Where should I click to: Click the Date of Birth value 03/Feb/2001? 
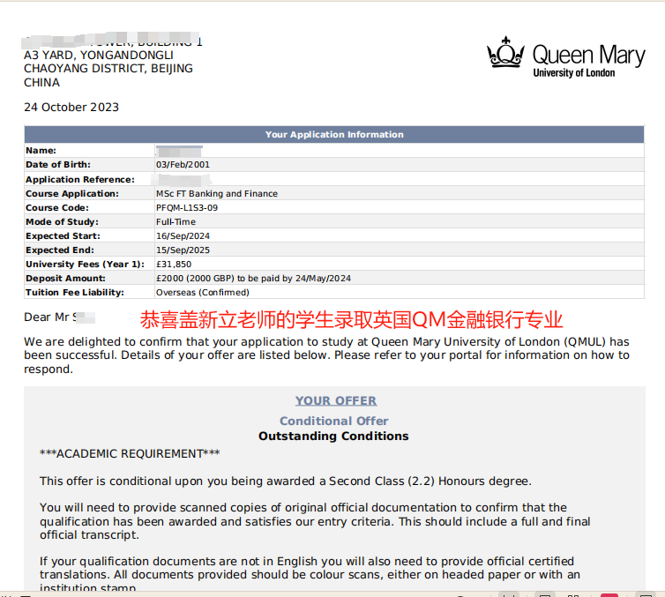tap(183, 165)
